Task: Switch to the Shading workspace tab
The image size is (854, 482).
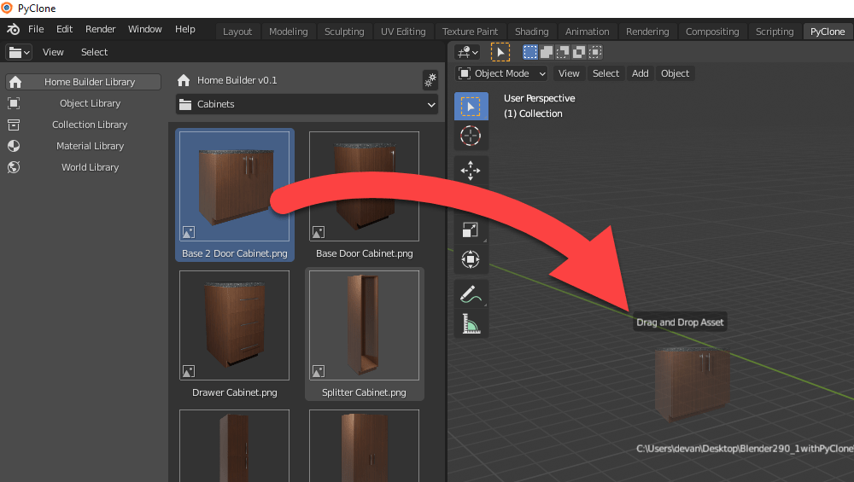Action: click(531, 32)
